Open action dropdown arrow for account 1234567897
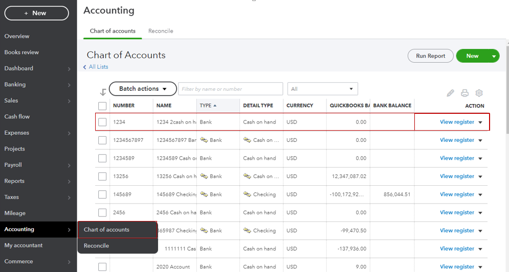509x272 pixels. click(480, 140)
